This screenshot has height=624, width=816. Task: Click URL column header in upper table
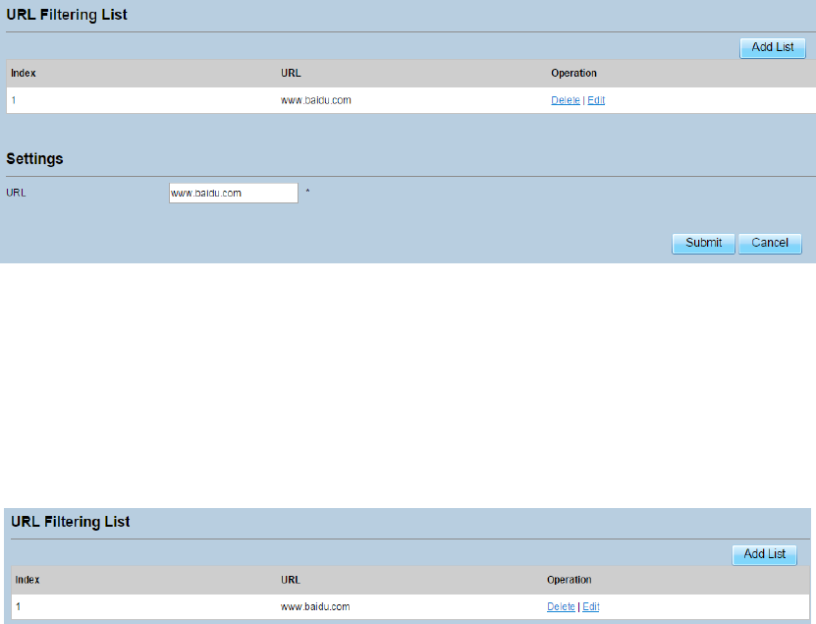pyautogui.click(x=291, y=74)
